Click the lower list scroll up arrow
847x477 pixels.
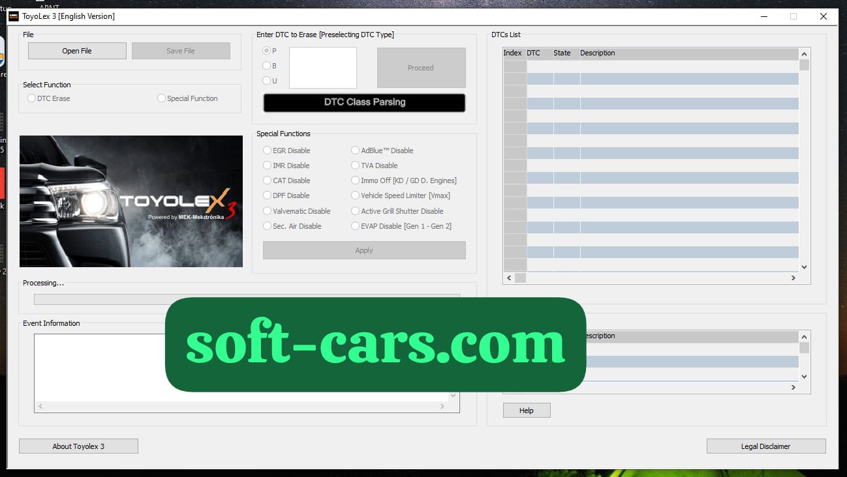click(x=804, y=336)
